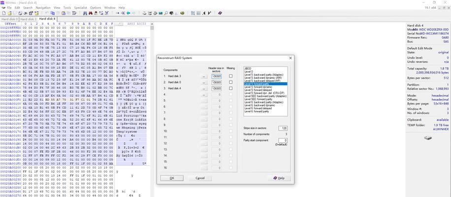
Task: Click the New file toolbar icon
Action: (4, 13)
